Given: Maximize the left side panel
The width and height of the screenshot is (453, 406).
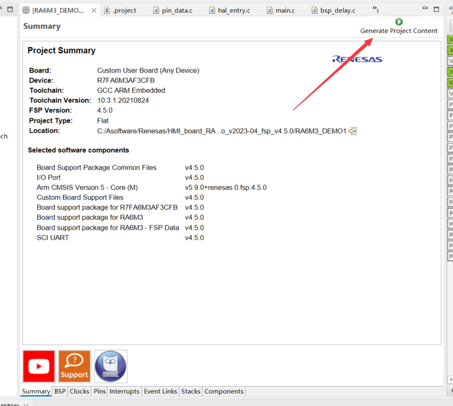Looking at the screenshot, I should pyautogui.click(x=10, y=9).
